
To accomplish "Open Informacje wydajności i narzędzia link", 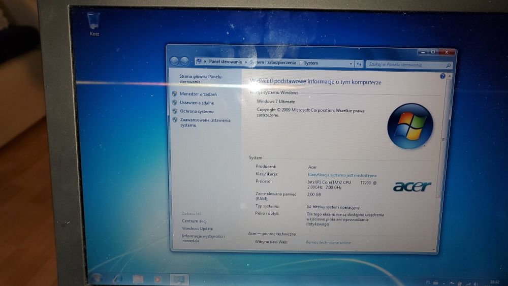I will coord(204,238).
